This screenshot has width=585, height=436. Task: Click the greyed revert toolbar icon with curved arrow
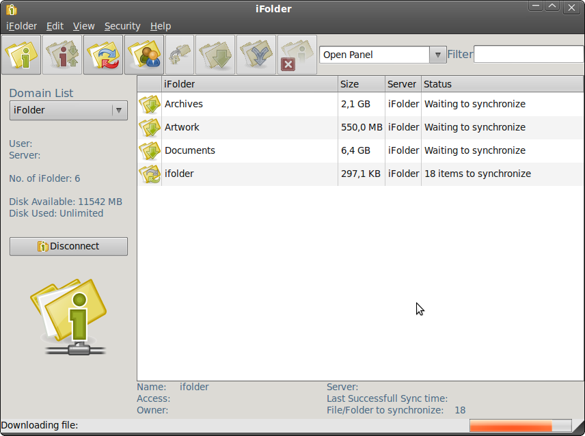[180, 55]
